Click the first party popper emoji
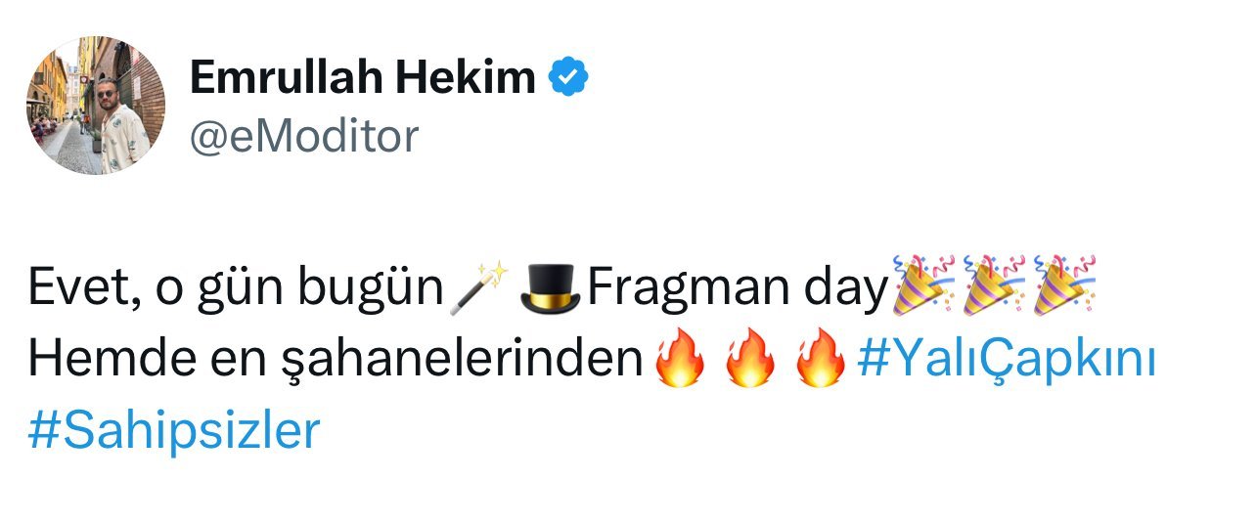The image size is (1256, 524). coord(921,285)
